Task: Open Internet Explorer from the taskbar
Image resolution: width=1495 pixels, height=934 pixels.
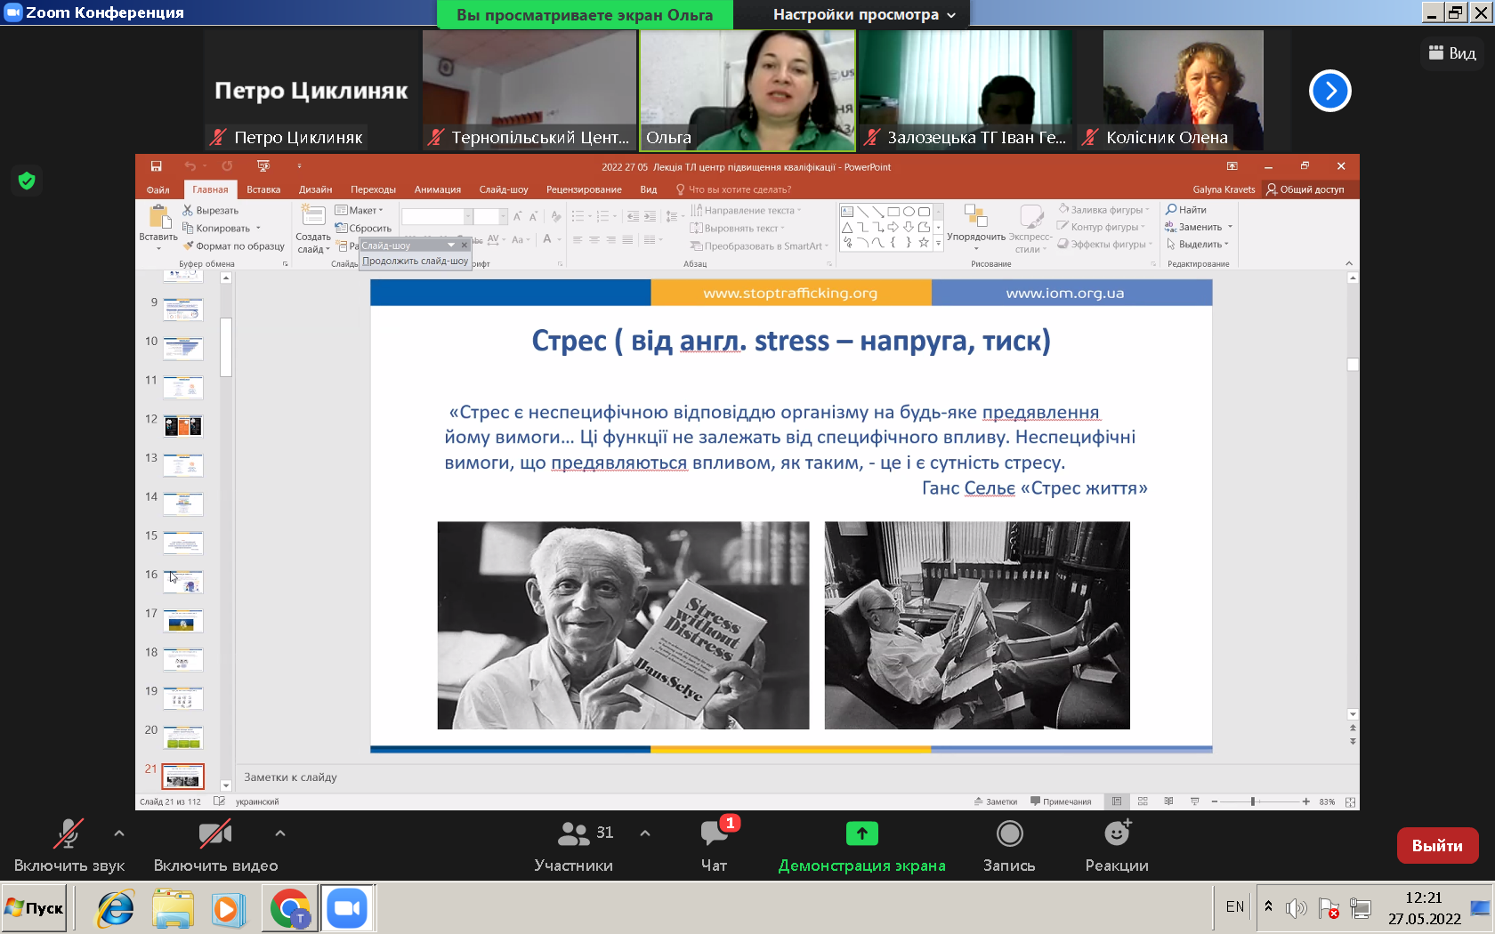Action: [x=116, y=908]
